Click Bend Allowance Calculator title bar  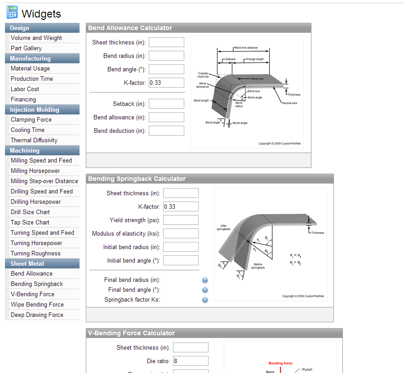[199, 28]
